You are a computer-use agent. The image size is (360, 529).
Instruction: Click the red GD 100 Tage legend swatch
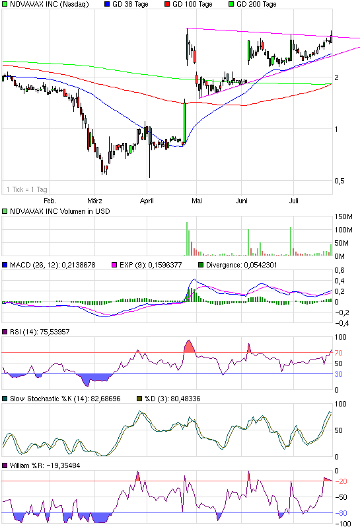pos(167,5)
